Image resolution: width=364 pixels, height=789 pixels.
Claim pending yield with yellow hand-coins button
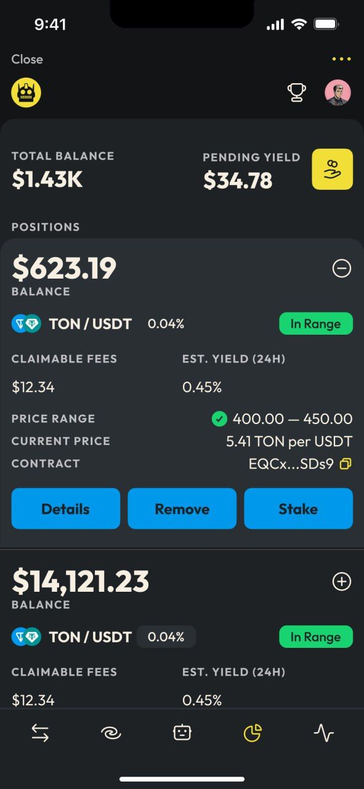[333, 169]
